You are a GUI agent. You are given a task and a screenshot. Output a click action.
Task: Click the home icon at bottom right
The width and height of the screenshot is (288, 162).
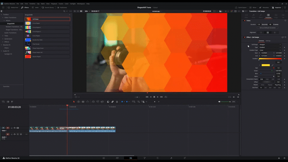click(279, 158)
